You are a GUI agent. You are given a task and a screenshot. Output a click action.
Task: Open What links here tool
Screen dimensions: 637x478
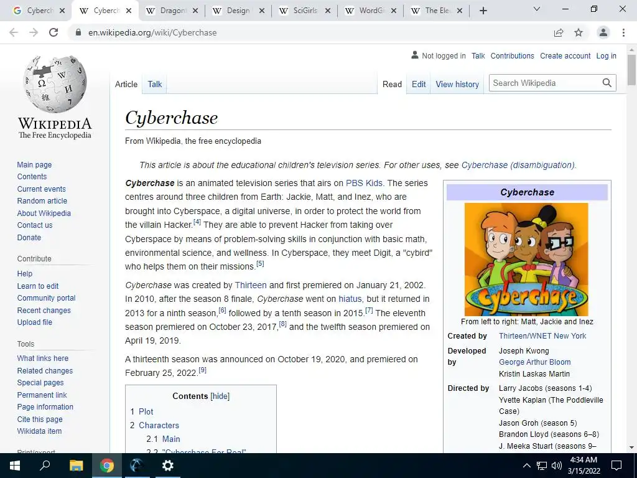pyautogui.click(x=43, y=358)
